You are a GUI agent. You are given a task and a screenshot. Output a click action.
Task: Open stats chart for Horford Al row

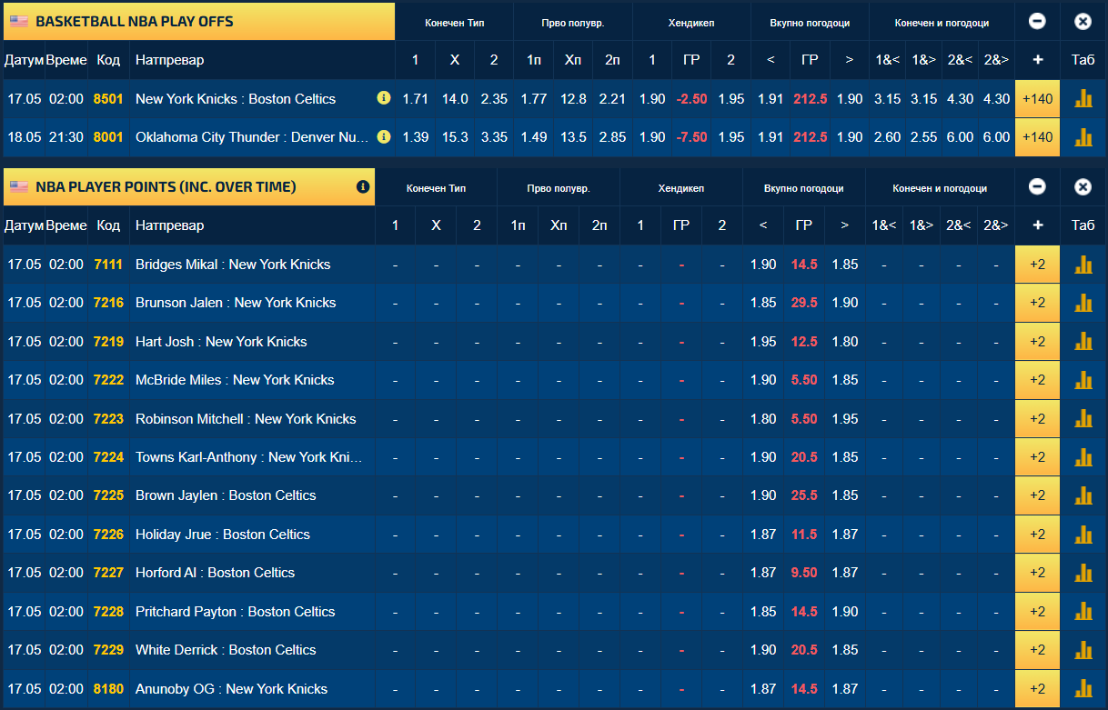(x=1083, y=573)
